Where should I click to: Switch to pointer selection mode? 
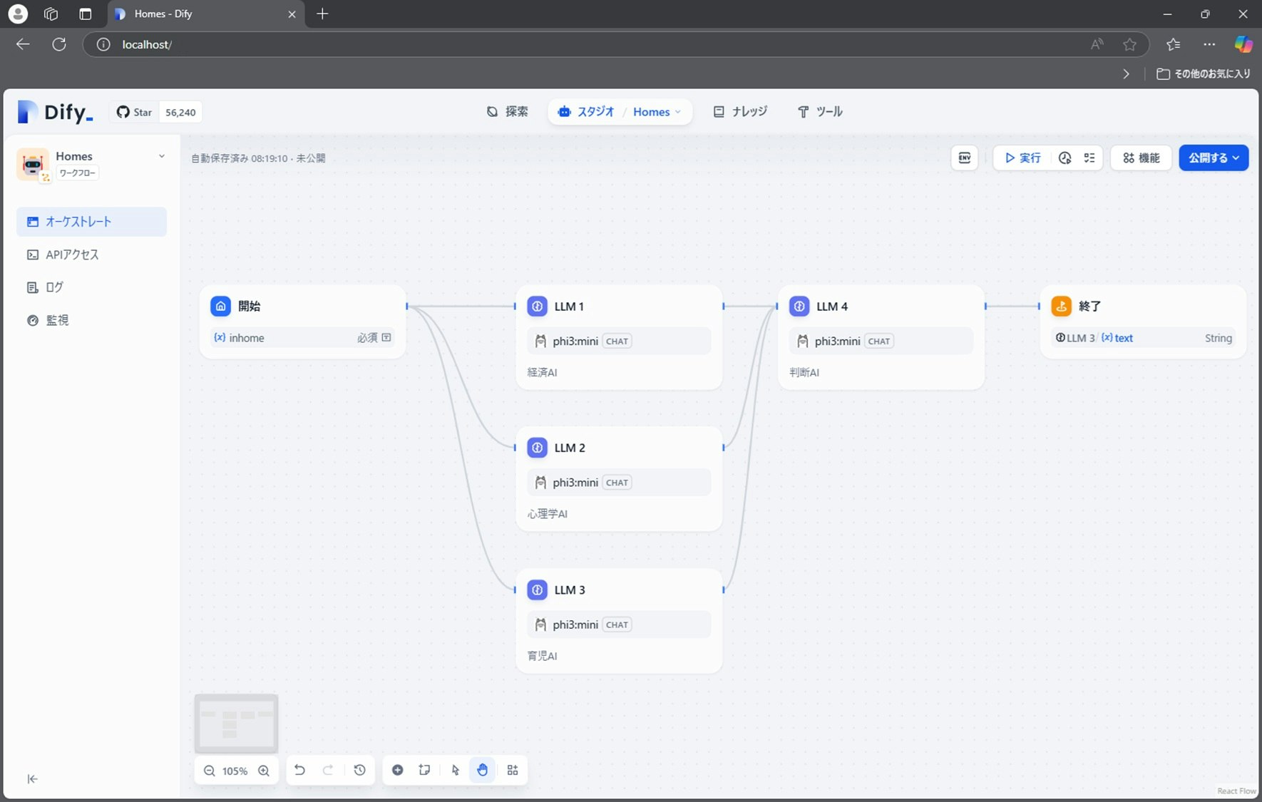pos(456,770)
